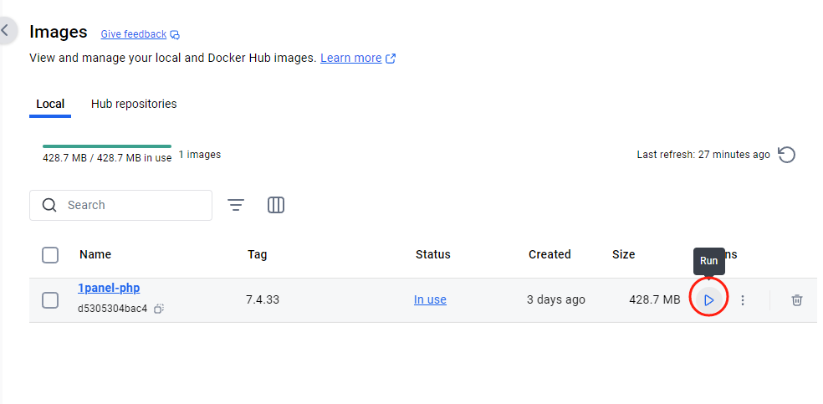
Task: Click the created value 3 days ago
Action: click(556, 299)
